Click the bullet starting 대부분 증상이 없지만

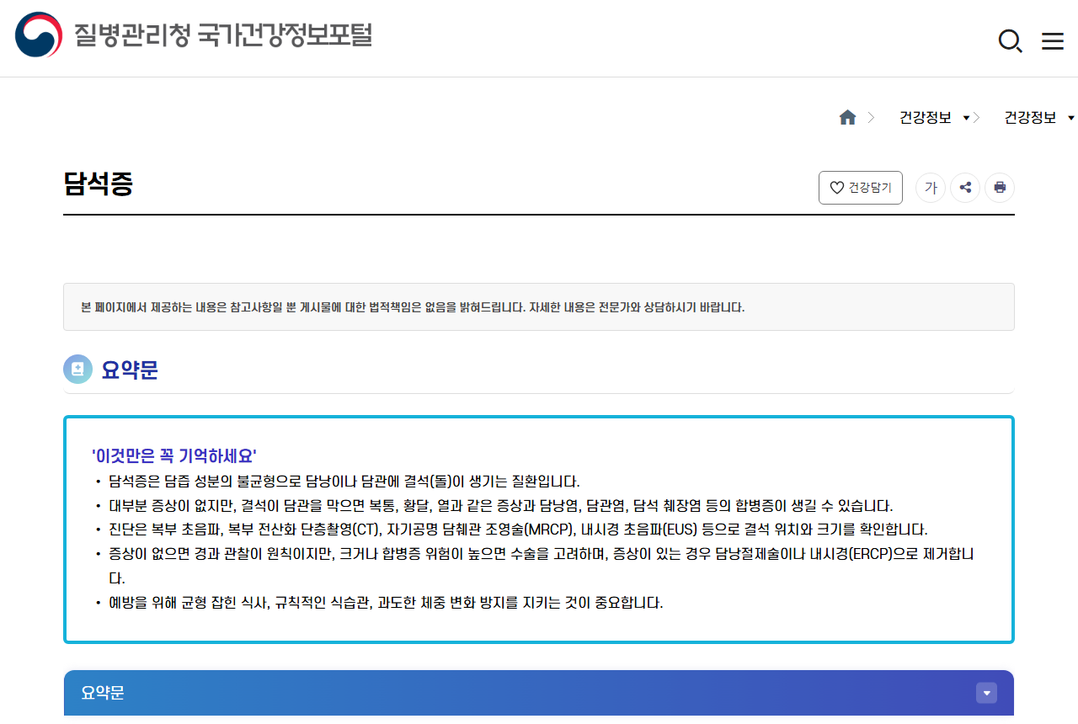tap(500, 506)
